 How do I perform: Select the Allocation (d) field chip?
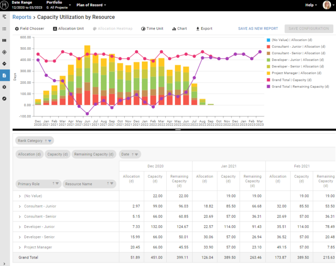[29, 154]
